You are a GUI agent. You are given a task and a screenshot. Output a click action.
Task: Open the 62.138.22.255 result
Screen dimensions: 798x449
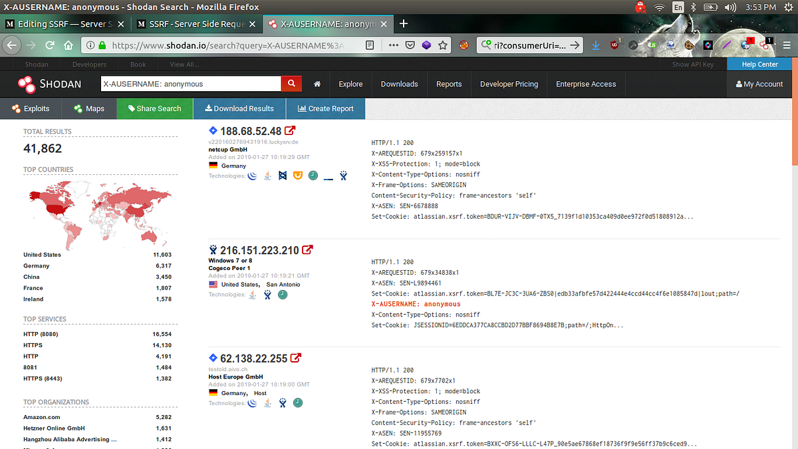tap(253, 358)
